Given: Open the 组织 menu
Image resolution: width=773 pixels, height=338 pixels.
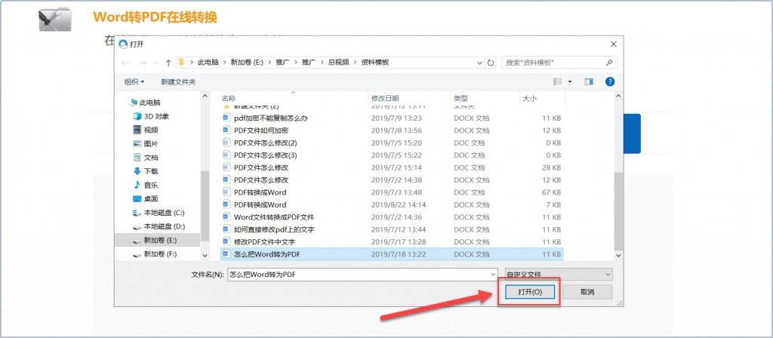Looking at the screenshot, I should (134, 81).
